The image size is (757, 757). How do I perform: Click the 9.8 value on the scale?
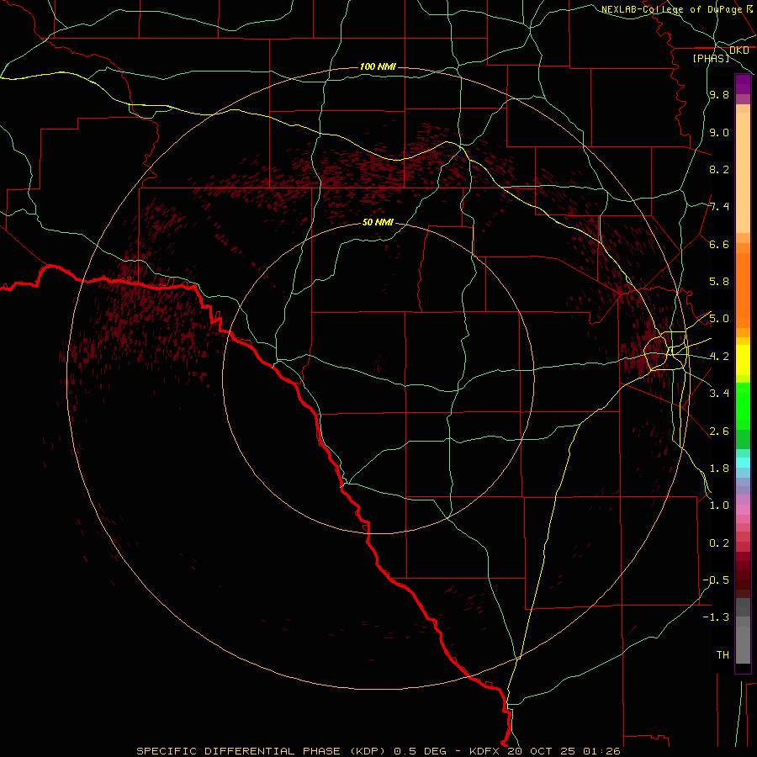click(719, 95)
